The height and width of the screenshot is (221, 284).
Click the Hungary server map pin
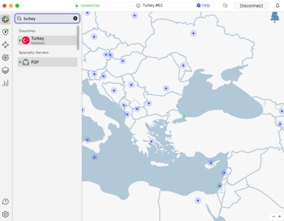pyautogui.click(x=123, y=61)
